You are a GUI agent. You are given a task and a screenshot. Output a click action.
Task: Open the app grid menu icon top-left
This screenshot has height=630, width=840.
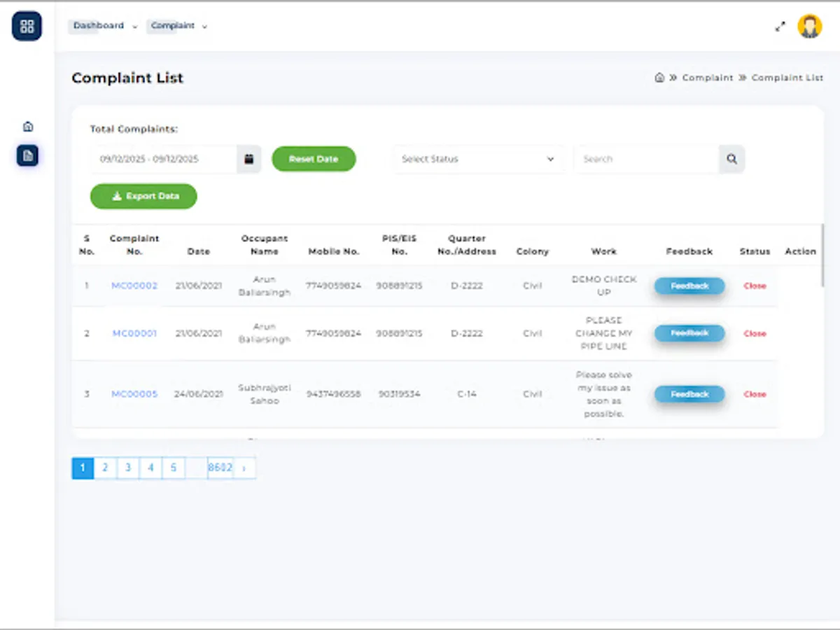(x=27, y=26)
